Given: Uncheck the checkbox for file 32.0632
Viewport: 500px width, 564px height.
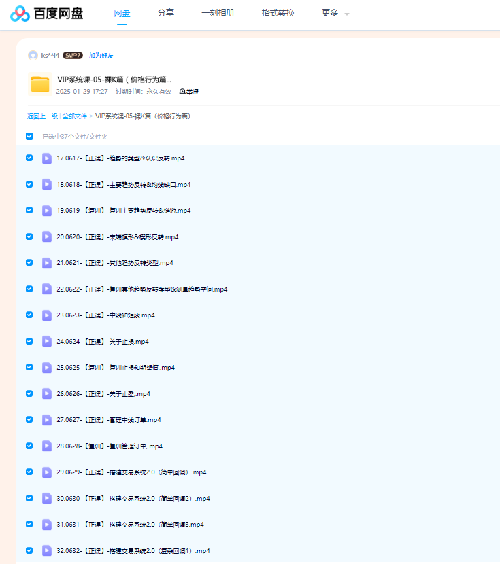Looking at the screenshot, I should (x=29, y=550).
